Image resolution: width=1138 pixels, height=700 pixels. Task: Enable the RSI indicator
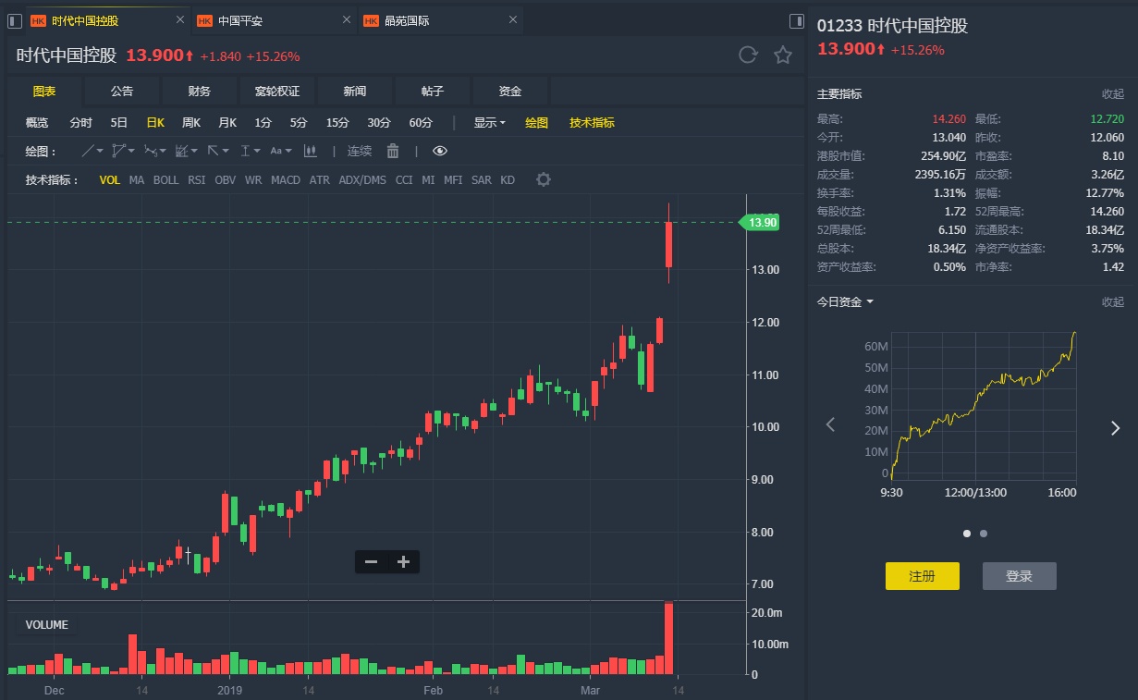tap(197, 180)
